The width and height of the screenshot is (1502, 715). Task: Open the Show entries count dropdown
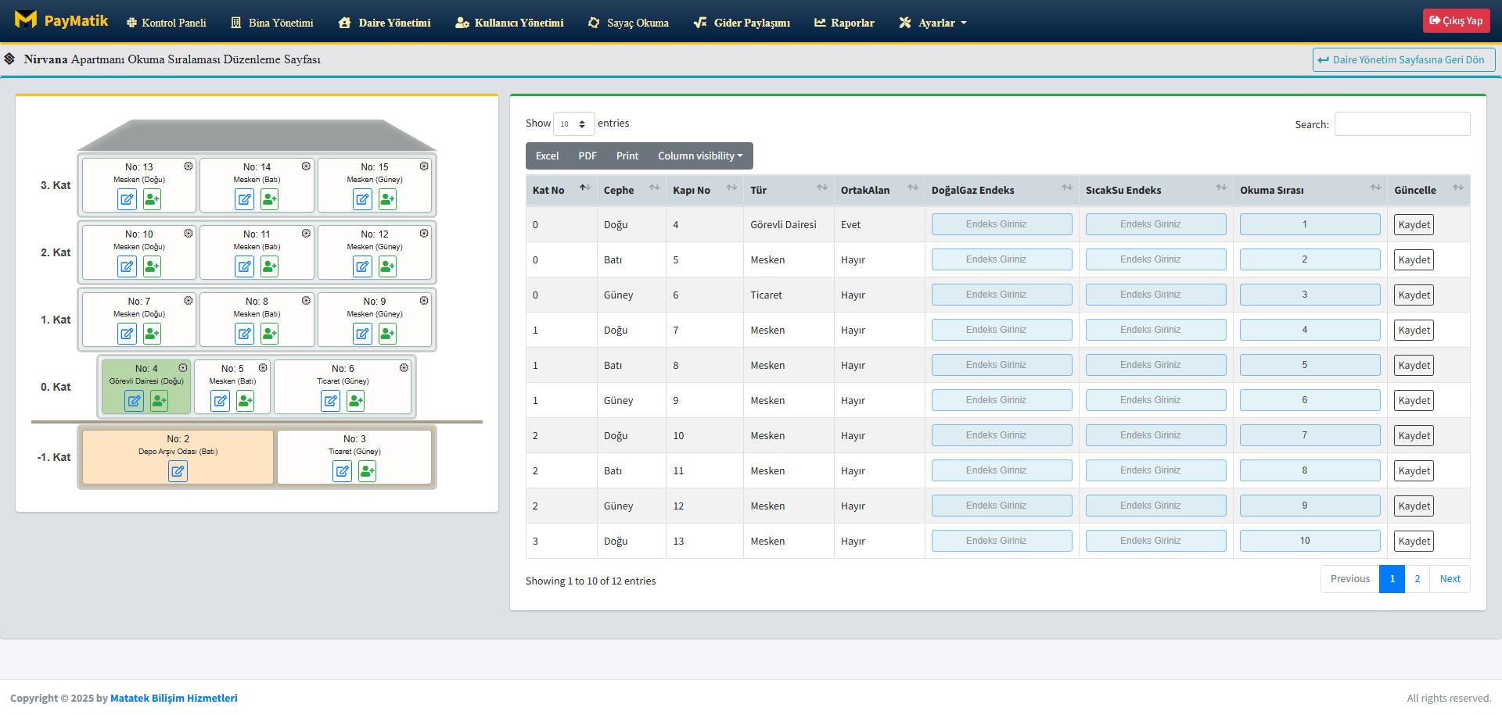pyautogui.click(x=573, y=123)
